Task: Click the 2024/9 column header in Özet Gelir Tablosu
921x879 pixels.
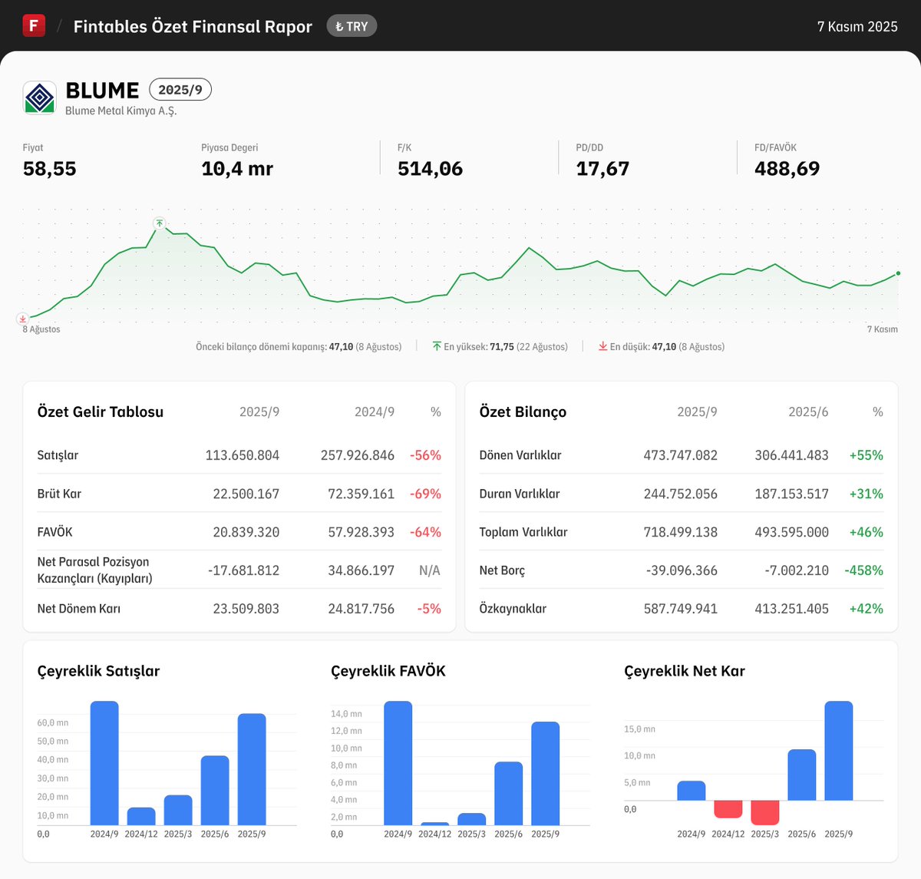Action: coord(374,411)
